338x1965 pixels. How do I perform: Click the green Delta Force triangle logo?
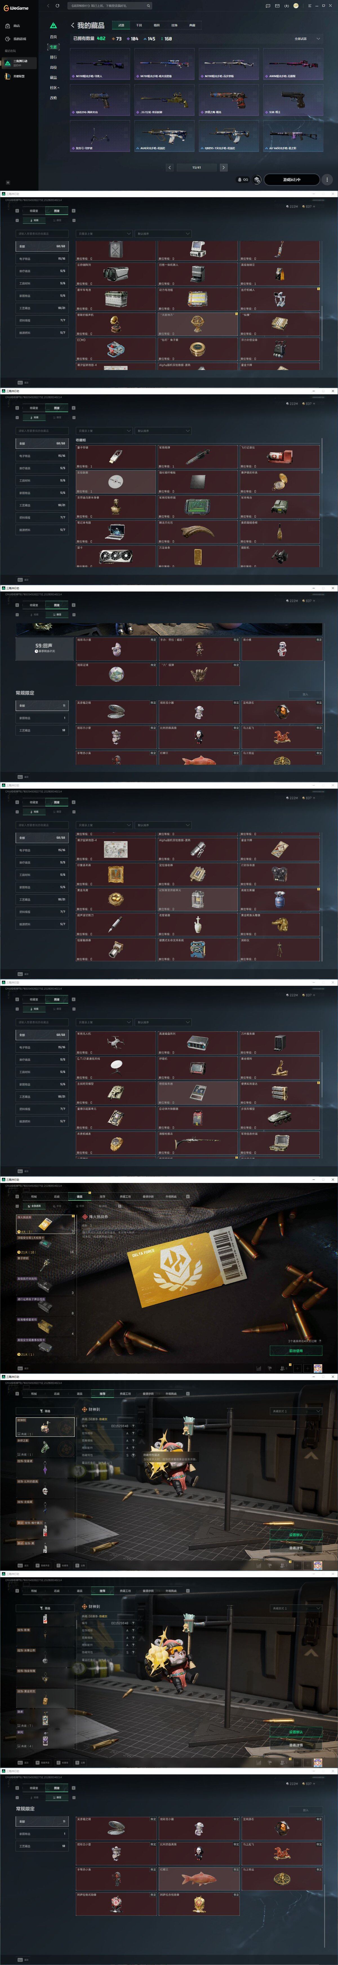pos(53,25)
